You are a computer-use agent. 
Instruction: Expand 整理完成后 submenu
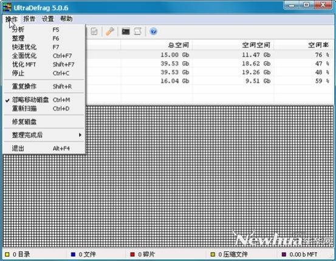[44, 135]
